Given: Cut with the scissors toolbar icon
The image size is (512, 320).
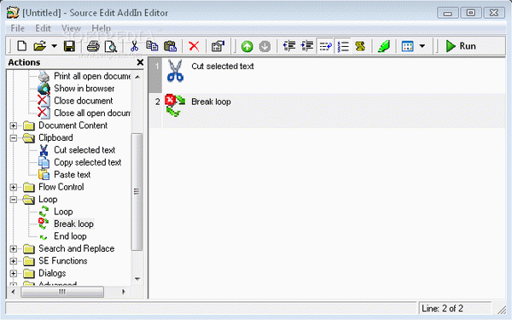Looking at the screenshot, I should pyautogui.click(x=134, y=46).
